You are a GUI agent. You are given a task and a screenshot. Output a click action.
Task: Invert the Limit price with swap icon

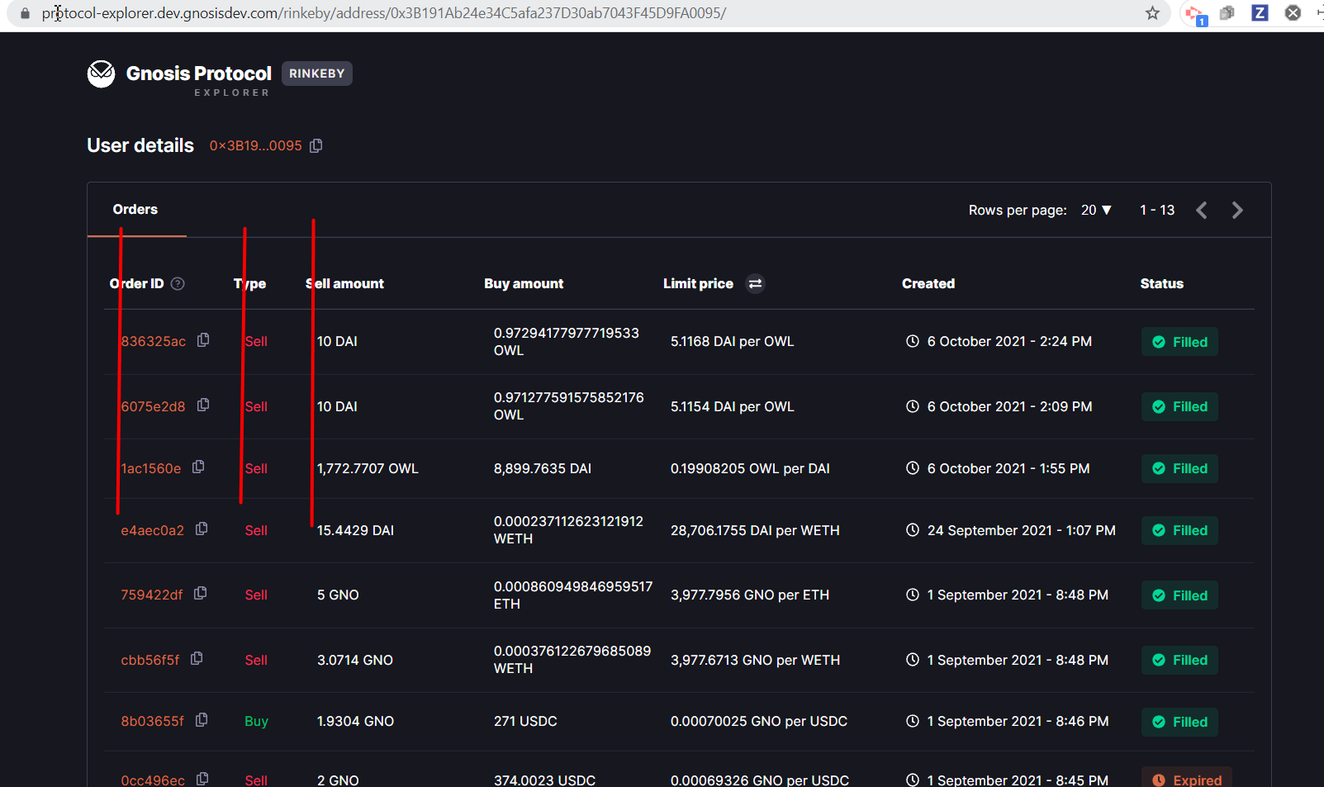pyautogui.click(x=755, y=283)
